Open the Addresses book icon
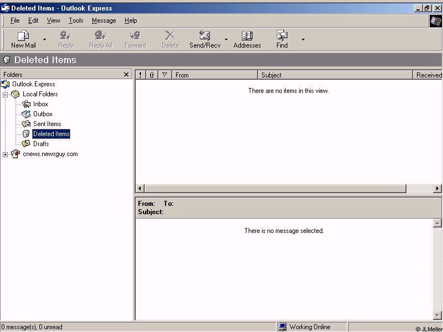Image resolution: width=443 pixels, height=332 pixels. point(247,36)
